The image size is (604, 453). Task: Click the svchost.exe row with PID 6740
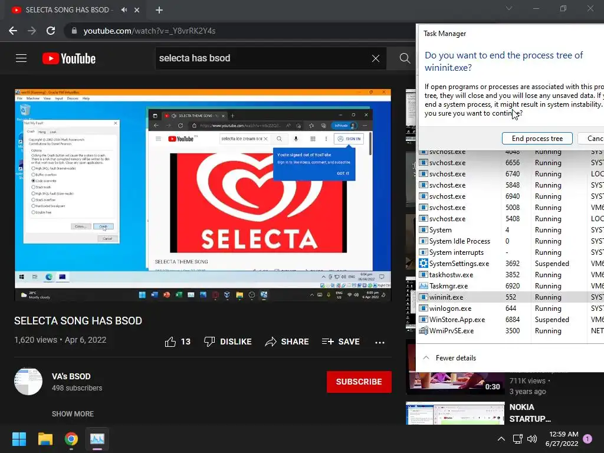[x=510, y=174]
